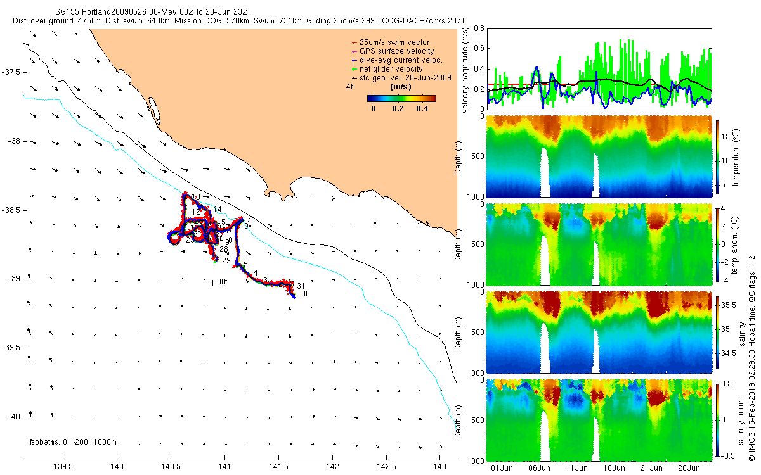
Task: Click glider track waypoint label 13
Action: click(x=196, y=198)
